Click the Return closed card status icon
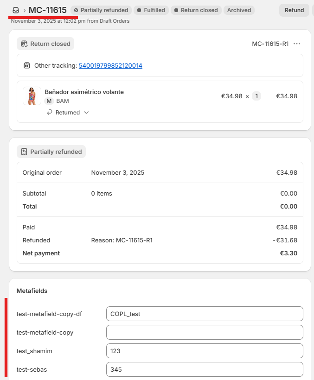314x380 pixels. pyautogui.click(x=24, y=44)
